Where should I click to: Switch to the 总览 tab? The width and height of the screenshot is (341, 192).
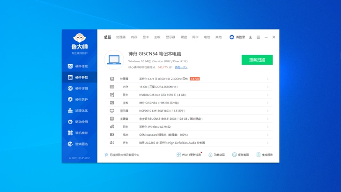coord(107,37)
